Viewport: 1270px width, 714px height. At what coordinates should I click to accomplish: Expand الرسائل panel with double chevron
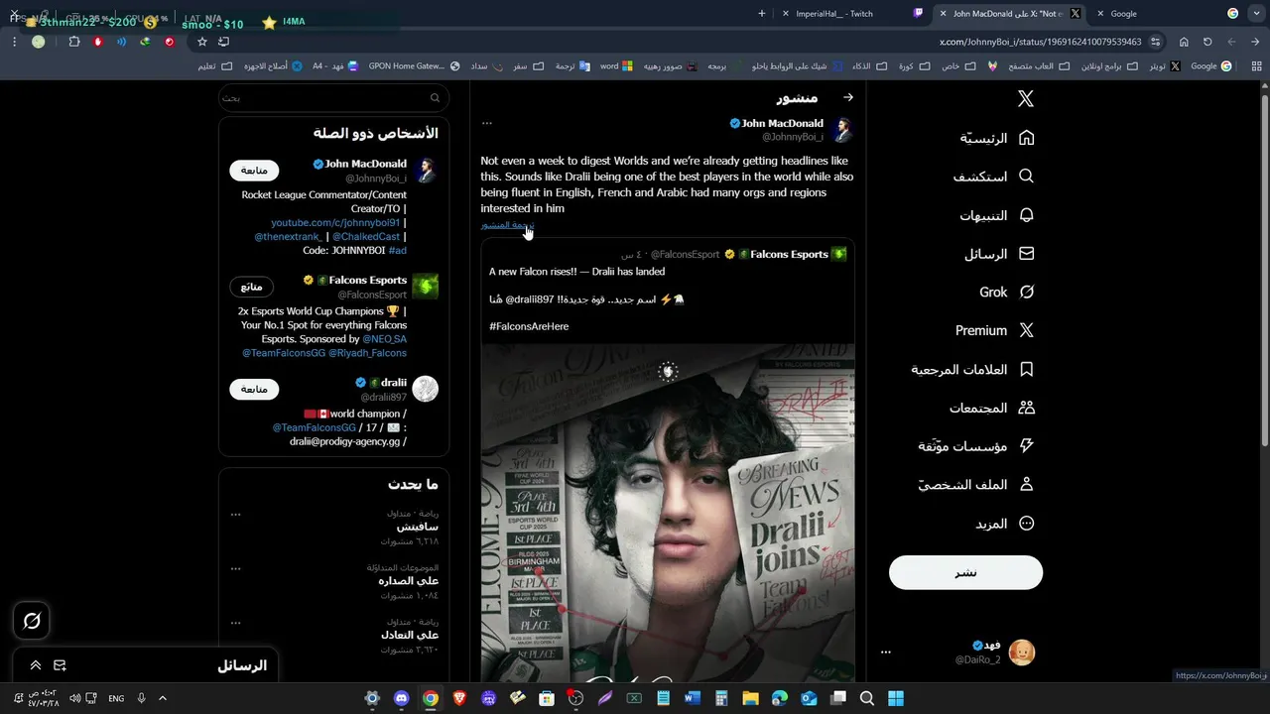[35, 665]
